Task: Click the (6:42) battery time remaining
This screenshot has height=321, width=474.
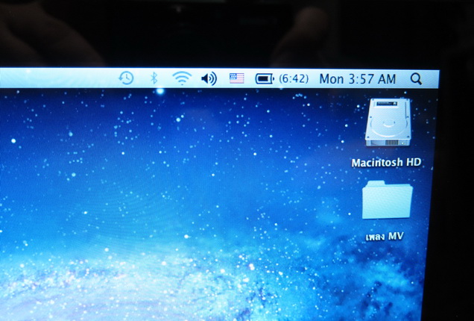Action: click(x=294, y=78)
